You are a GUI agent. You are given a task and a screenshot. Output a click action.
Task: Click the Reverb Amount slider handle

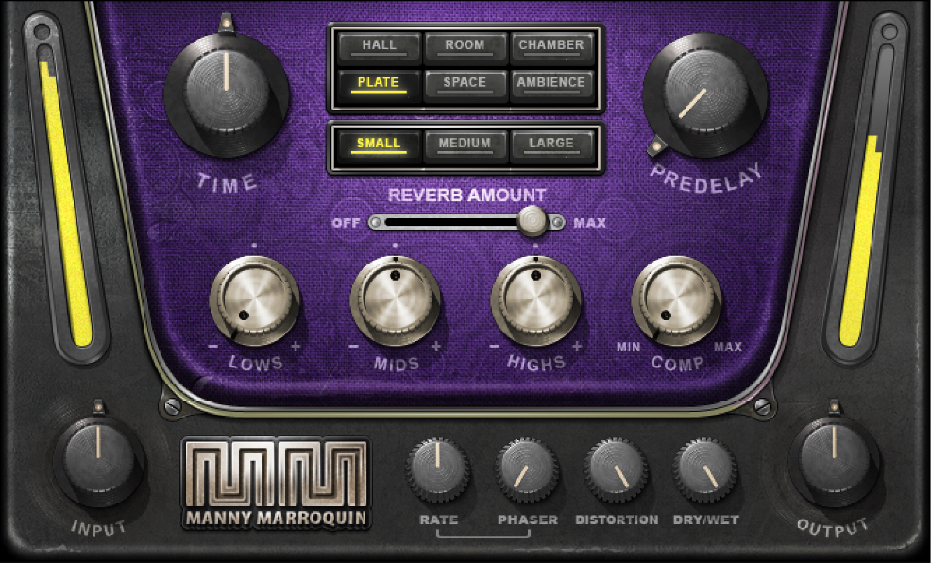point(533,222)
